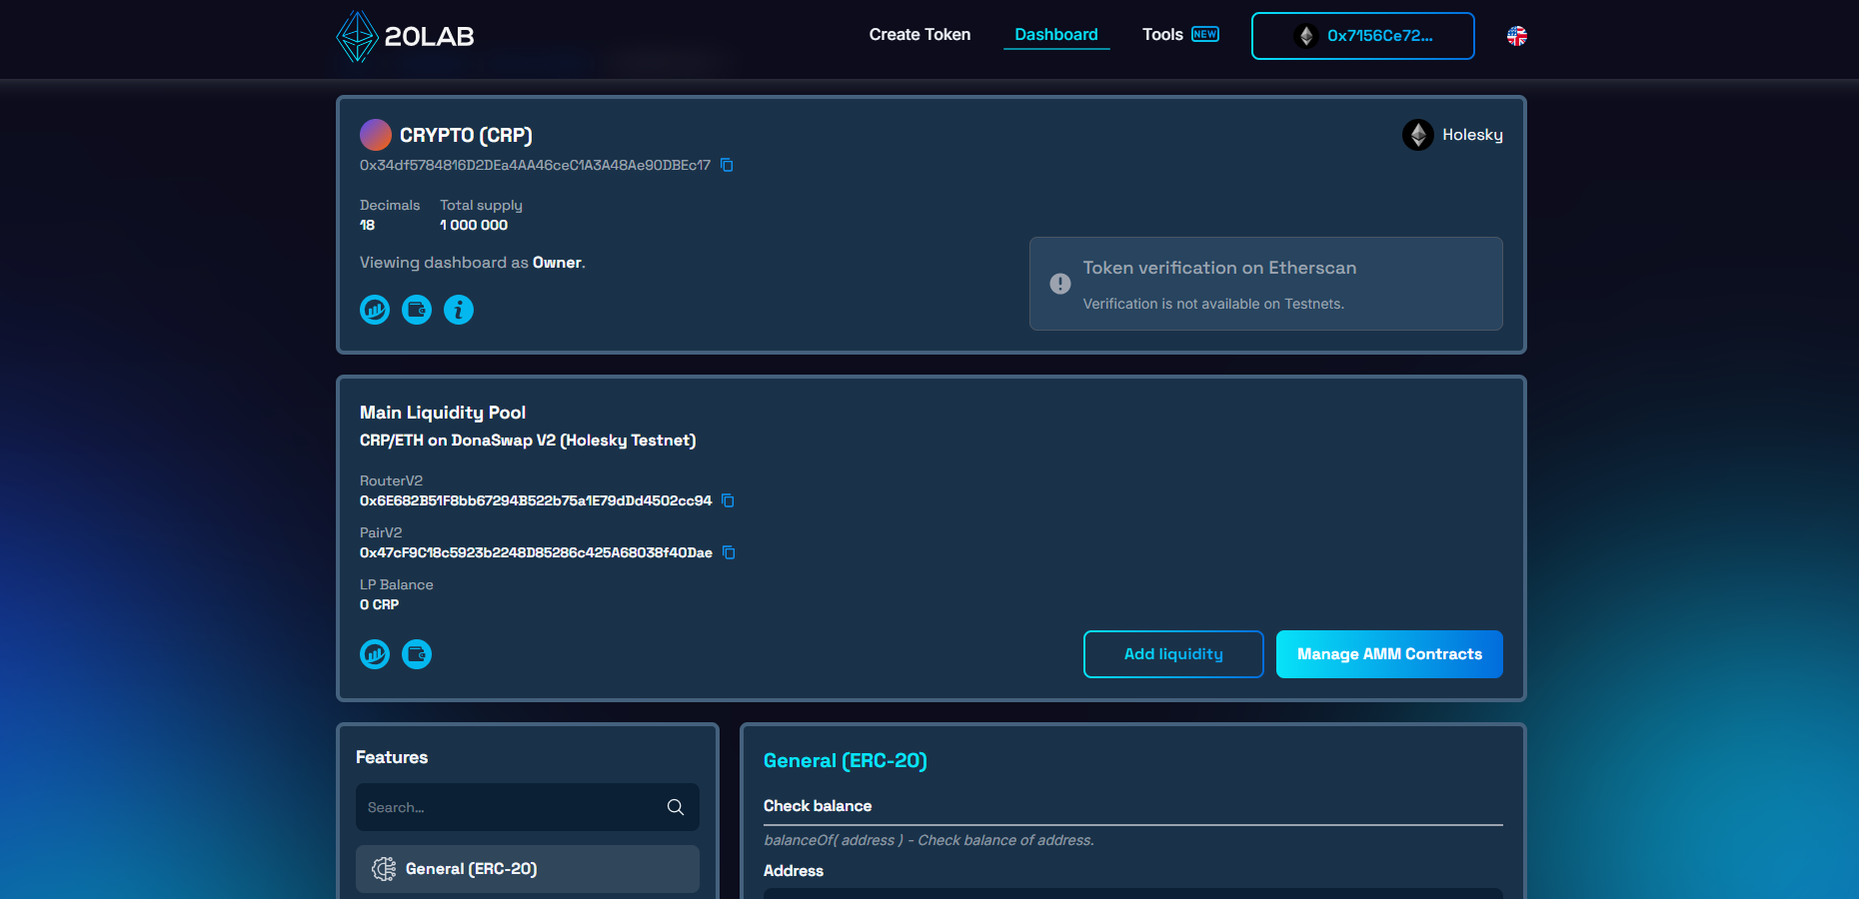This screenshot has width=1859, height=899.
Task: Click the PairV2 address text
Action: (x=536, y=552)
